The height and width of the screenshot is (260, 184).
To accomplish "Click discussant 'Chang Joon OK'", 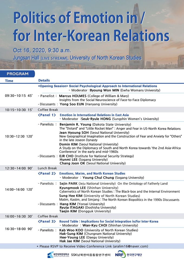I will [72, 163].
